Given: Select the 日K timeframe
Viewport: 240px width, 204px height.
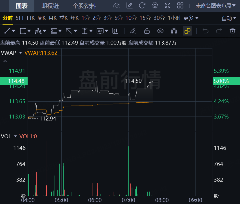Looking at the screenshot, I should (30, 18).
